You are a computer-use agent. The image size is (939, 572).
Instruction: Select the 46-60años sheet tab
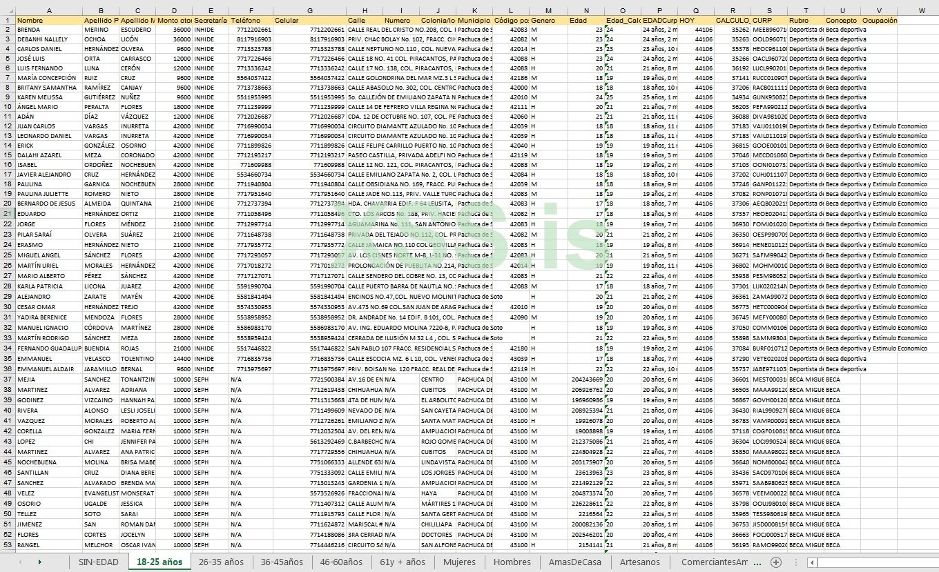[x=341, y=562]
